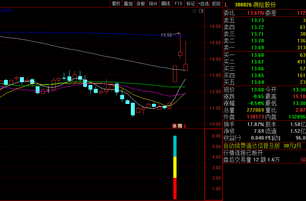The image size is (306, 201).
Task: Click the 返回 back button
Action: pos(216,4)
